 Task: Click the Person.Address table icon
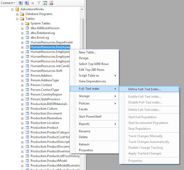click(27, 76)
